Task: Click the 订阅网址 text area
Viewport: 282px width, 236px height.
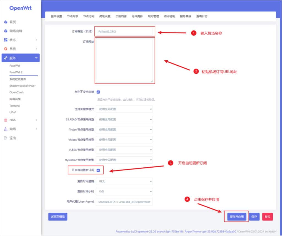Action: (x=125, y=60)
